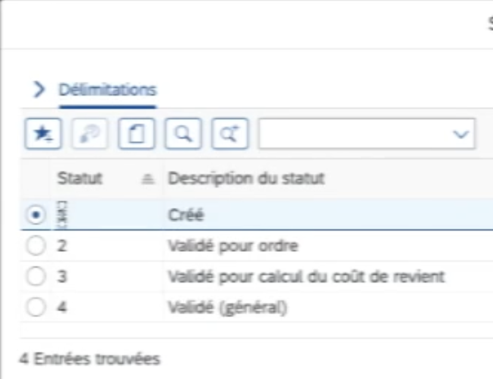This screenshot has height=379, width=493.
Task: Pick the radio button for status 4
Action: coord(36,308)
